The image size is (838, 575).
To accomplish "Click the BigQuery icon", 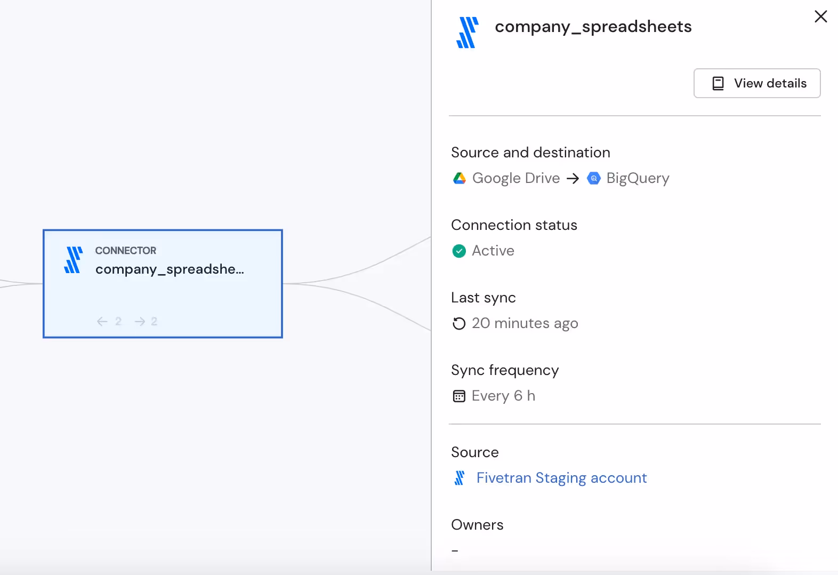I will click(x=594, y=178).
